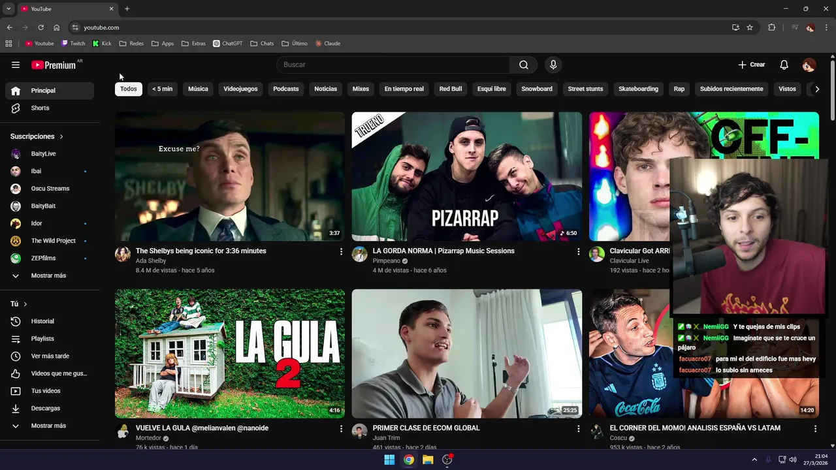Select the Todos filter chip
Image resolution: width=836 pixels, height=470 pixels.
pos(129,89)
